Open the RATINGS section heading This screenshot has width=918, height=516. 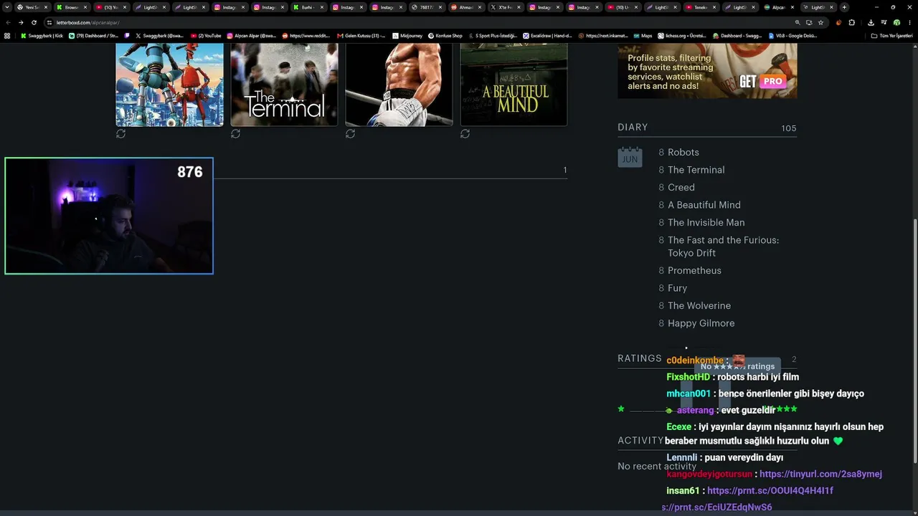pos(639,358)
